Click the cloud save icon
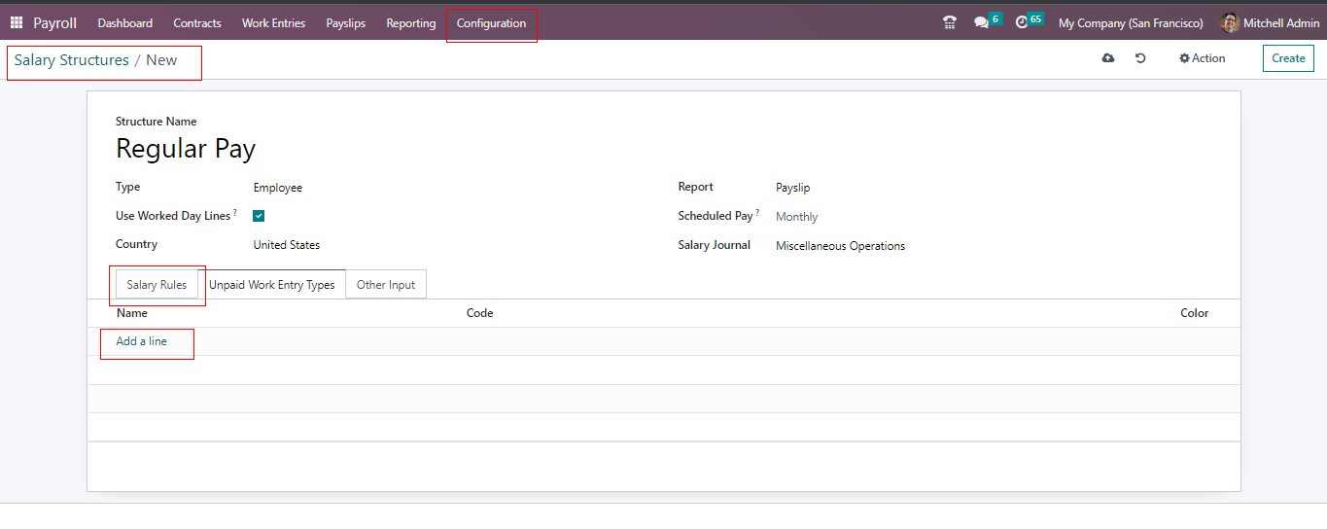Screen dimensions: 1327x529 point(1108,58)
